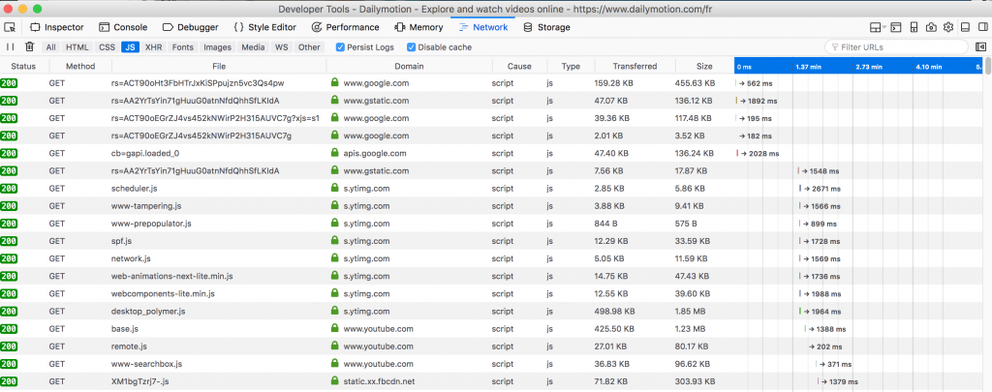Focus the Filter URLs search field
992x392 pixels.
click(x=896, y=47)
